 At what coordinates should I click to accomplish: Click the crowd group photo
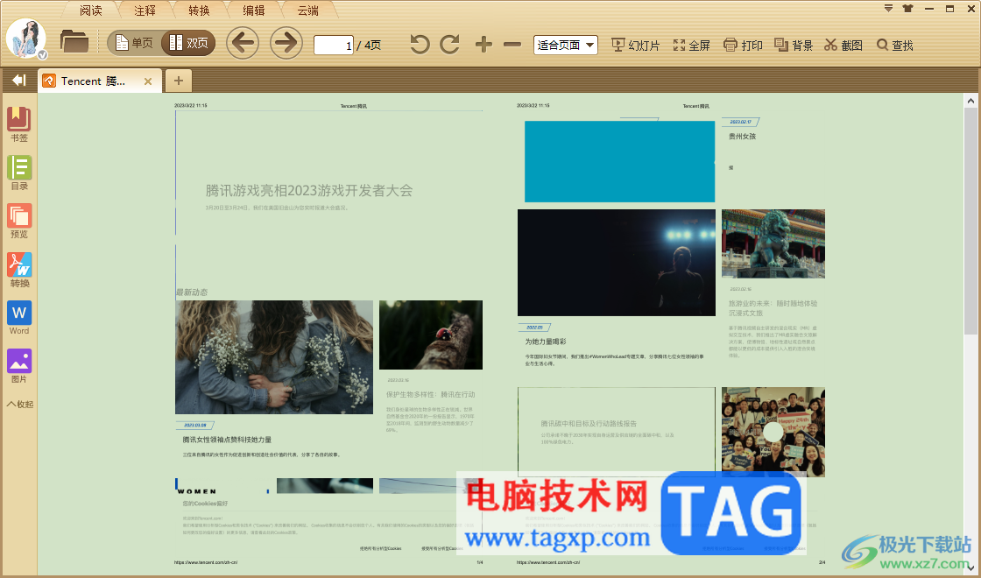click(x=773, y=433)
